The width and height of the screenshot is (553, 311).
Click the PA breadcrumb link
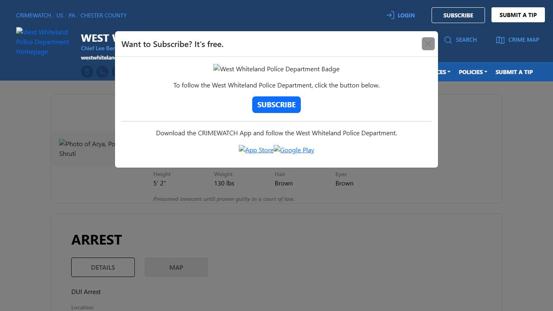[x=72, y=15]
